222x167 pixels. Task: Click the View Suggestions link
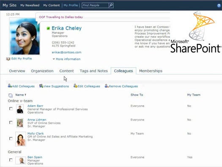point(56,86)
